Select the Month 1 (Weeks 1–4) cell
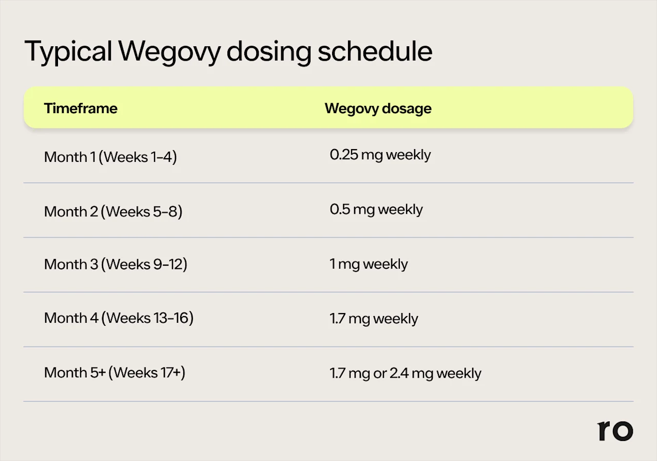The image size is (657, 461). [110, 157]
